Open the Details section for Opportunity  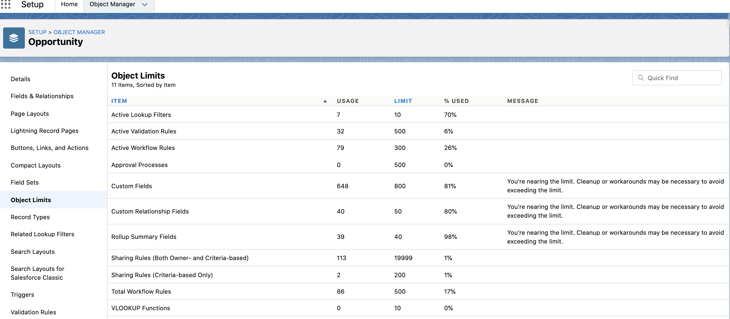coord(20,79)
